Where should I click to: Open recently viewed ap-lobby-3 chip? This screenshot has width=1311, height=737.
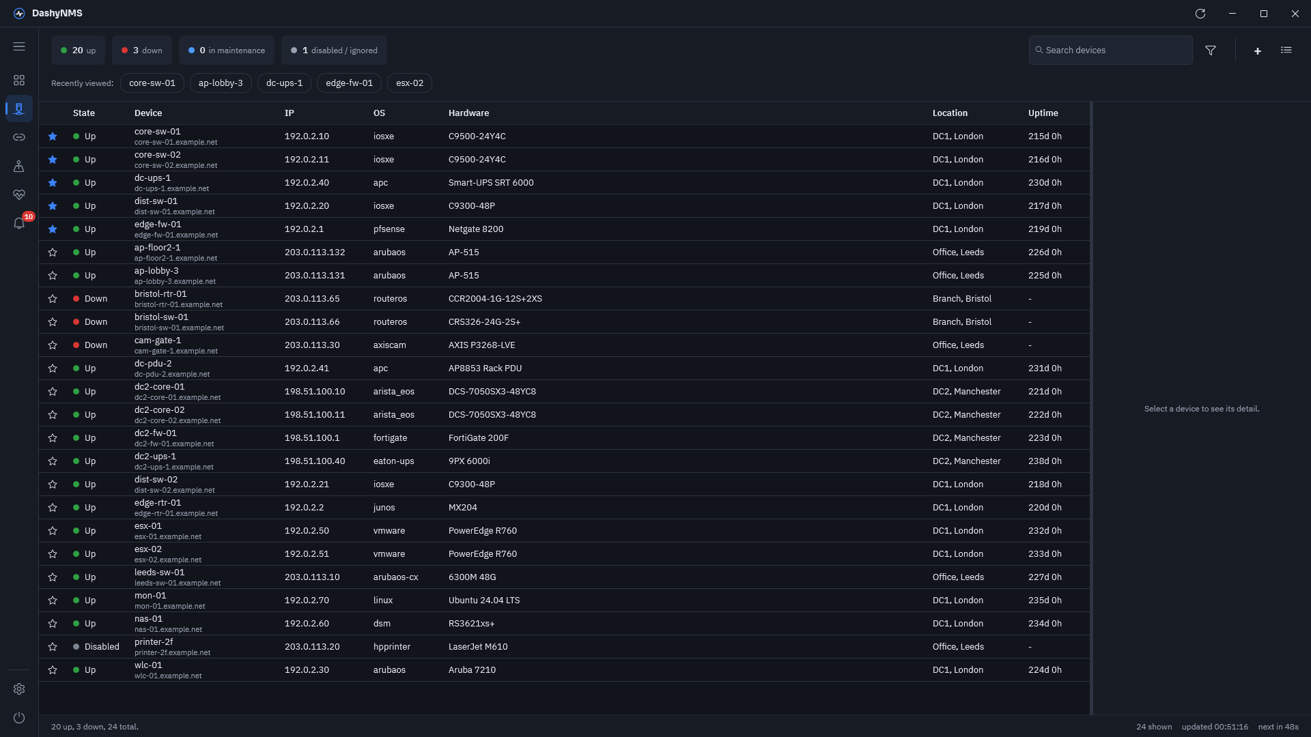[221, 83]
